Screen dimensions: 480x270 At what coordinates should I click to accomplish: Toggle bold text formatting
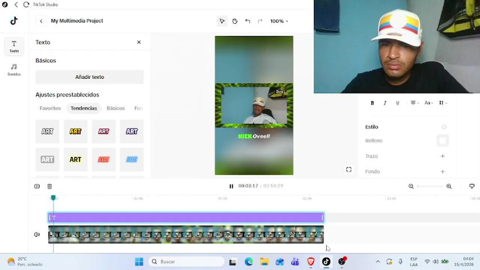[372, 103]
